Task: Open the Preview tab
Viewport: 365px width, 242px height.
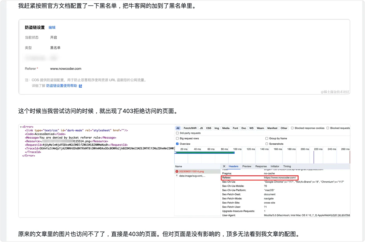Action: (x=247, y=166)
